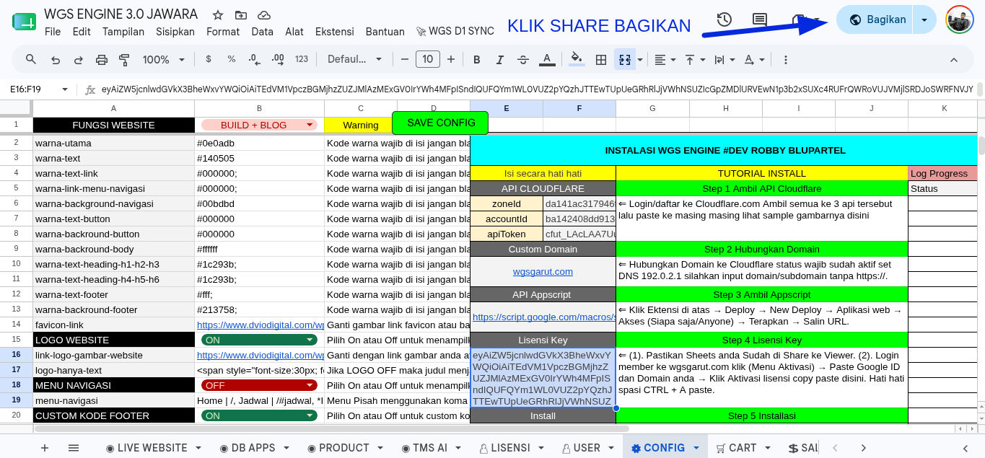Screen dimensions: 985x458
Task: Open the WGS D1 SYNC menu
Action: [x=455, y=32]
